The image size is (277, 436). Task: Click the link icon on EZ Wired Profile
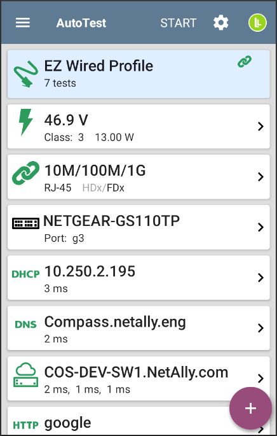[x=245, y=62]
